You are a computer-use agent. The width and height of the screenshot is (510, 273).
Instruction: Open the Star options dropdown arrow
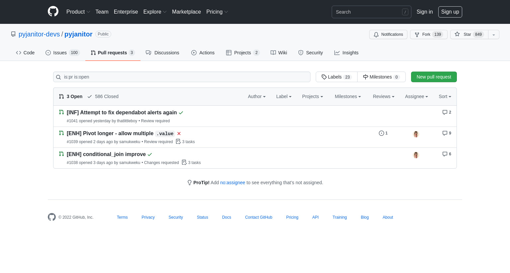coord(494,34)
